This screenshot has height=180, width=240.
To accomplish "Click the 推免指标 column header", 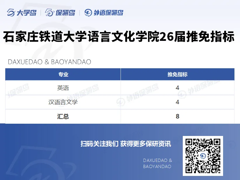I will (178, 74).
